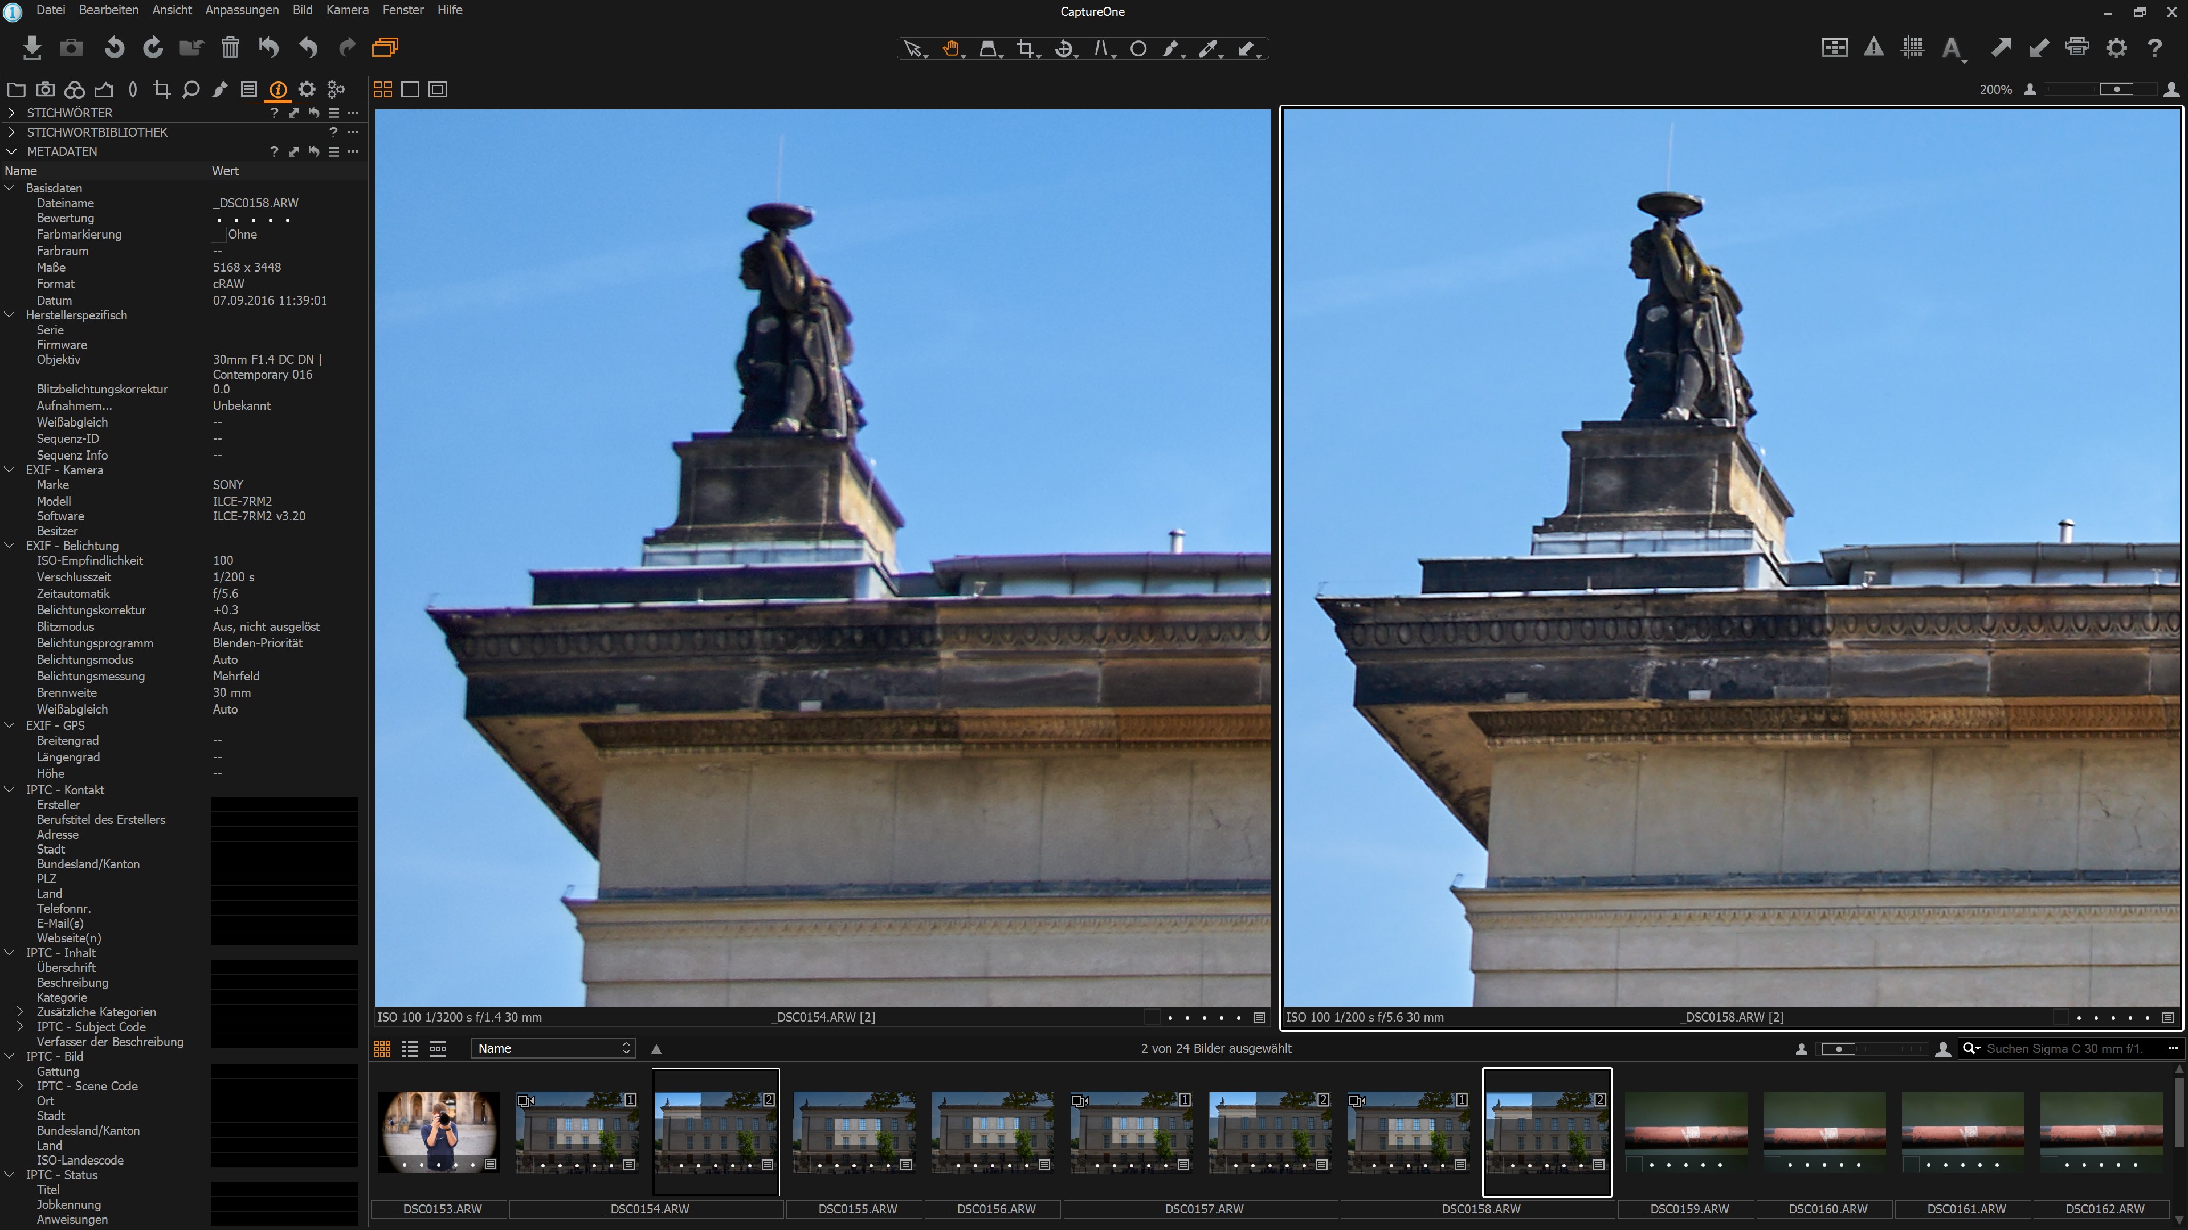
Task: Collapse the EXIF - Kamera group
Action: point(10,469)
